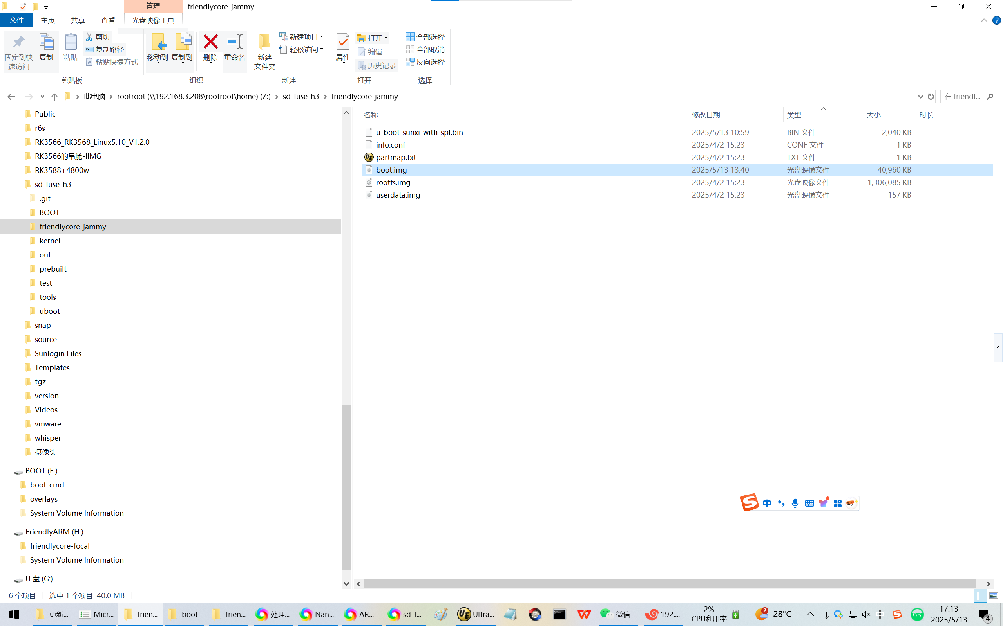The height and width of the screenshot is (626, 1003).
Task: Click the Rename icon in ribbon
Action: click(235, 42)
